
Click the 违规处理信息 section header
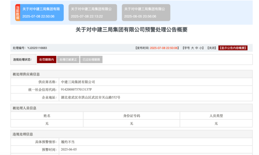(23, 134)
